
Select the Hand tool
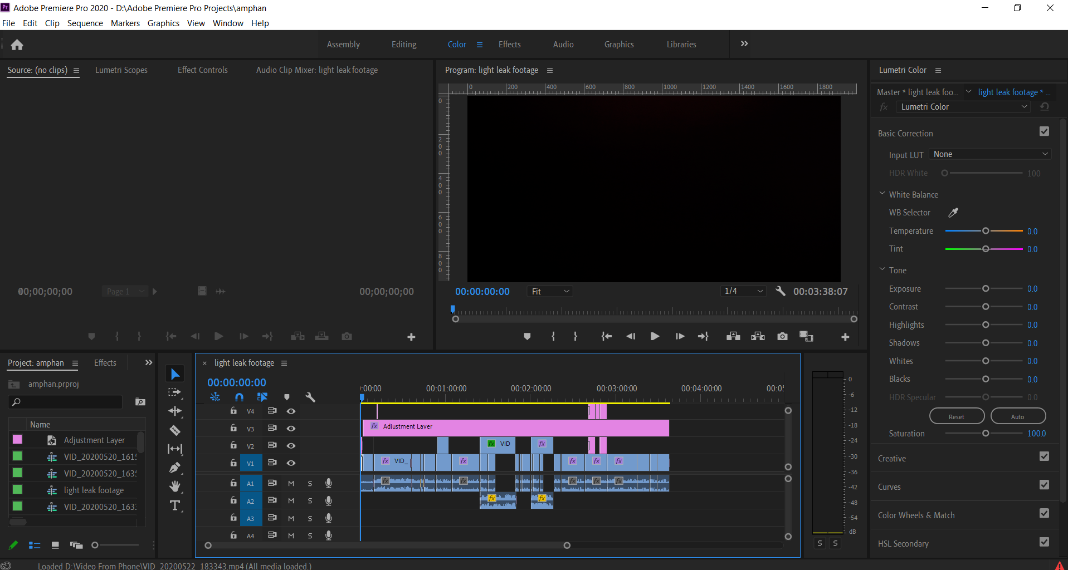click(x=175, y=487)
